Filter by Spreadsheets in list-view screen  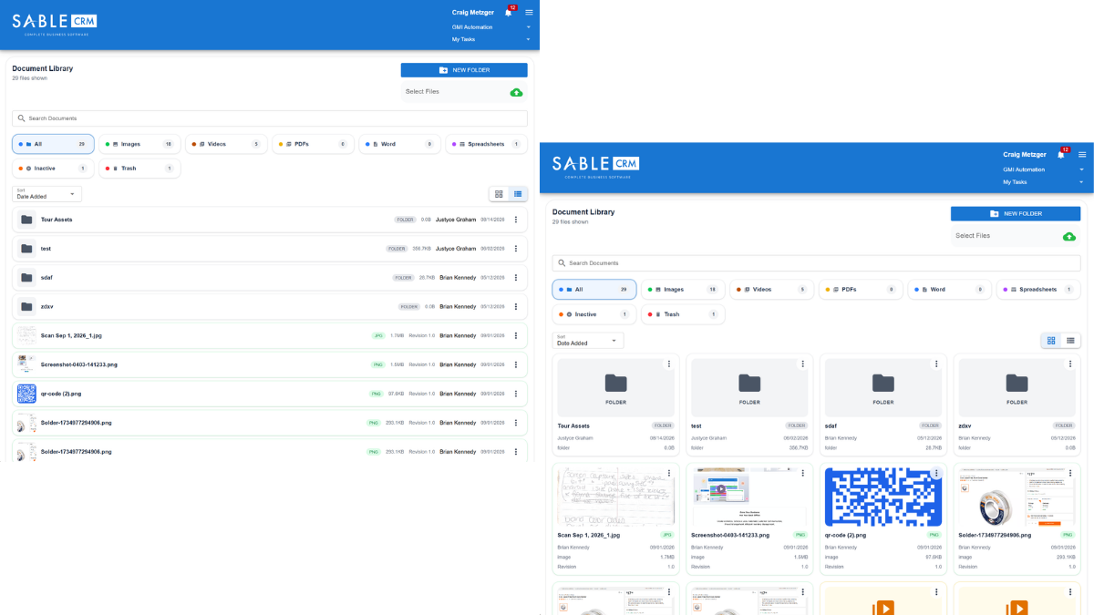click(486, 144)
